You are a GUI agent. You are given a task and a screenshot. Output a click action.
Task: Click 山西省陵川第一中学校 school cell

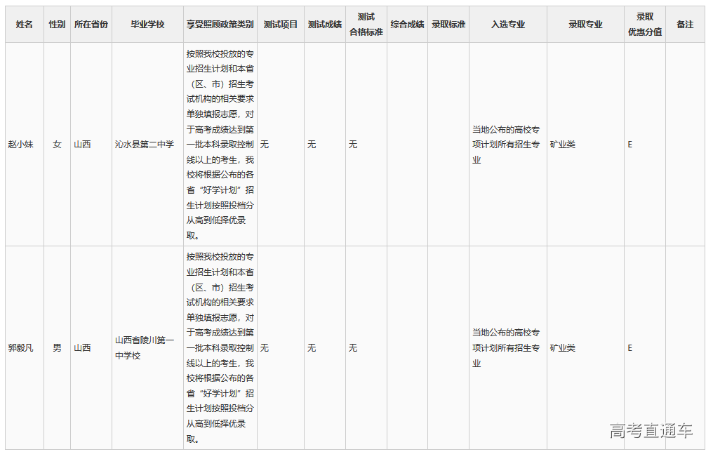pos(146,347)
